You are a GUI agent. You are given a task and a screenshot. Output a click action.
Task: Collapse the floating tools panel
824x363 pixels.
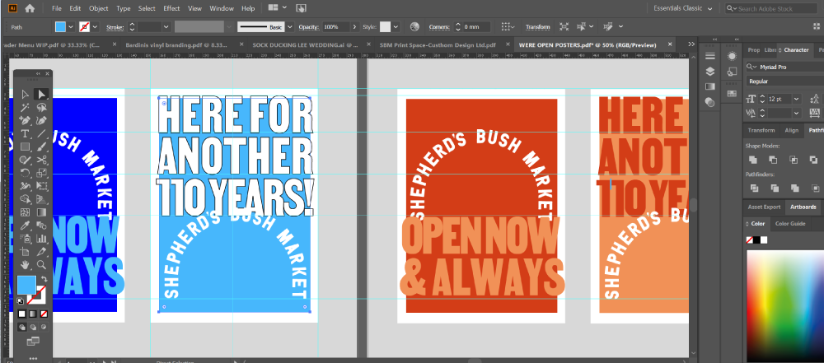point(38,74)
